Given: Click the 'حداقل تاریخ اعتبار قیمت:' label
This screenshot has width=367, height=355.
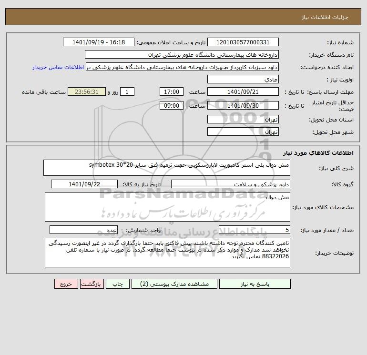Looking at the screenshot, I should (333, 106).
